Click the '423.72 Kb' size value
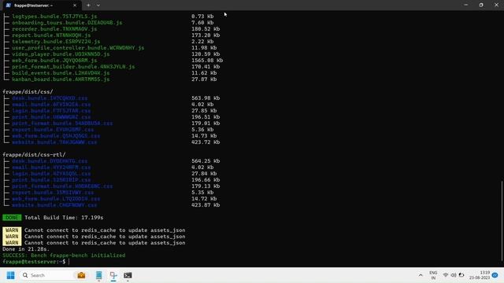The height and width of the screenshot is (283, 504). click(206, 142)
